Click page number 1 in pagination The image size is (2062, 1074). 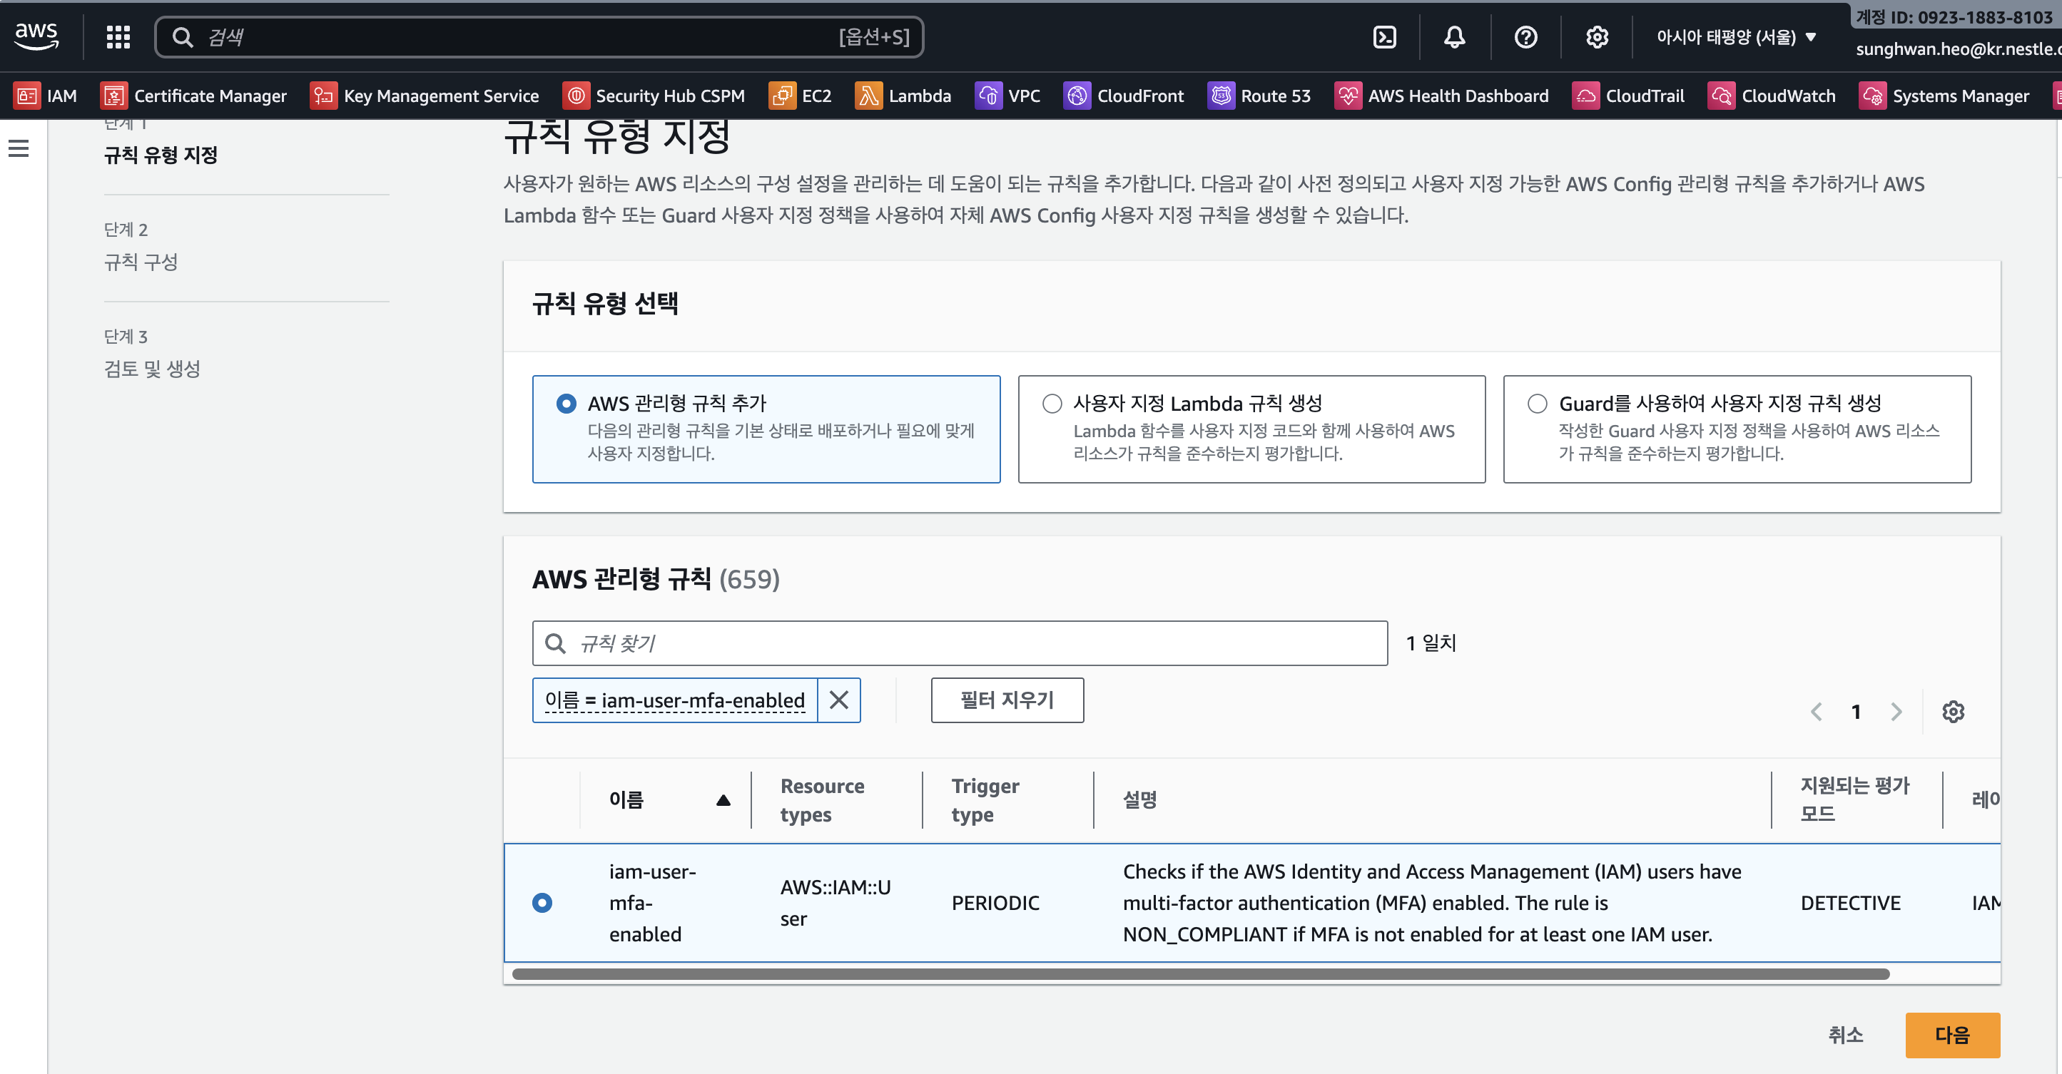click(x=1857, y=712)
